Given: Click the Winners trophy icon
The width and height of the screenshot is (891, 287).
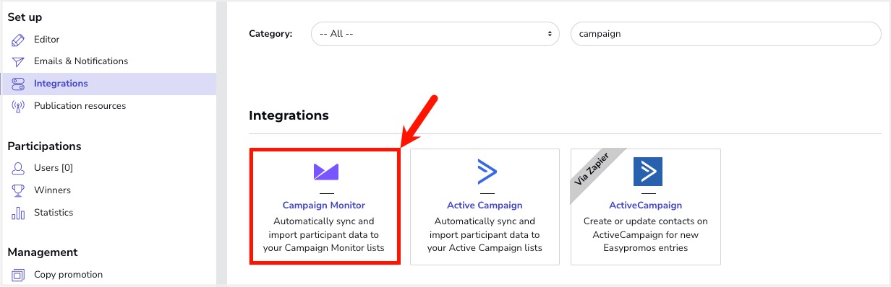Looking at the screenshot, I should (x=19, y=190).
